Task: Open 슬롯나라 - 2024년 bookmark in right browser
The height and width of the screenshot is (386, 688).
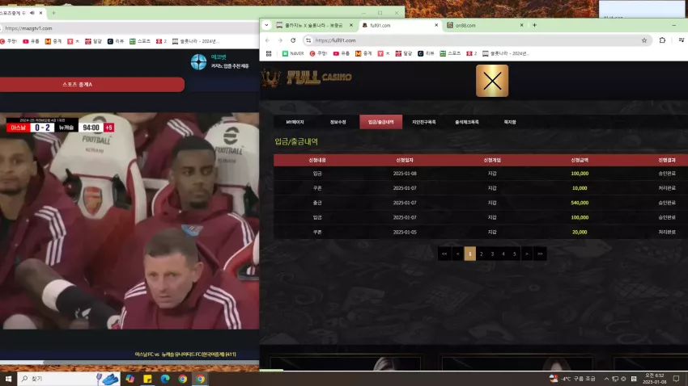Action: click(506, 53)
